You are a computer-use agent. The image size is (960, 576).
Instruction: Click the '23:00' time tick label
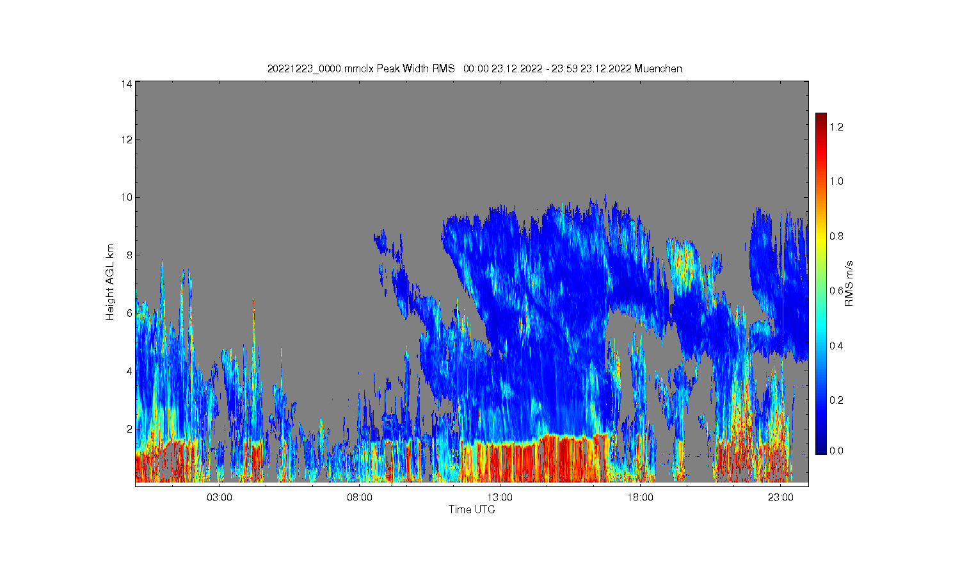[781, 498]
